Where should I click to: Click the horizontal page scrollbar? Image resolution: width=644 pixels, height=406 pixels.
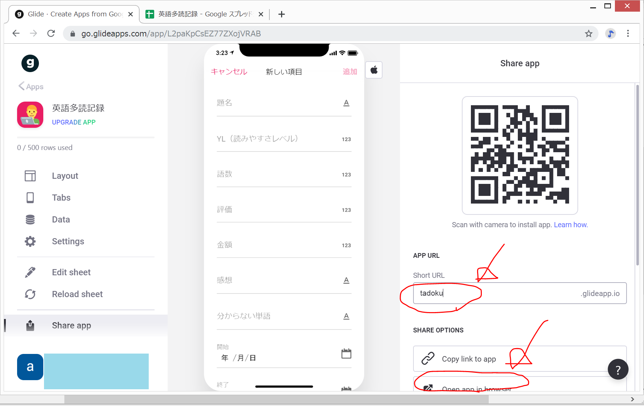click(276, 399)
